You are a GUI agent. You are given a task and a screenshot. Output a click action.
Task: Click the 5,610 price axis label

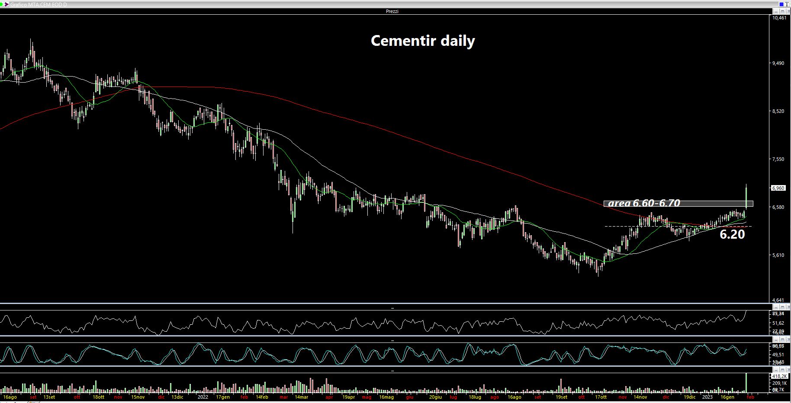tap(778, 255)
